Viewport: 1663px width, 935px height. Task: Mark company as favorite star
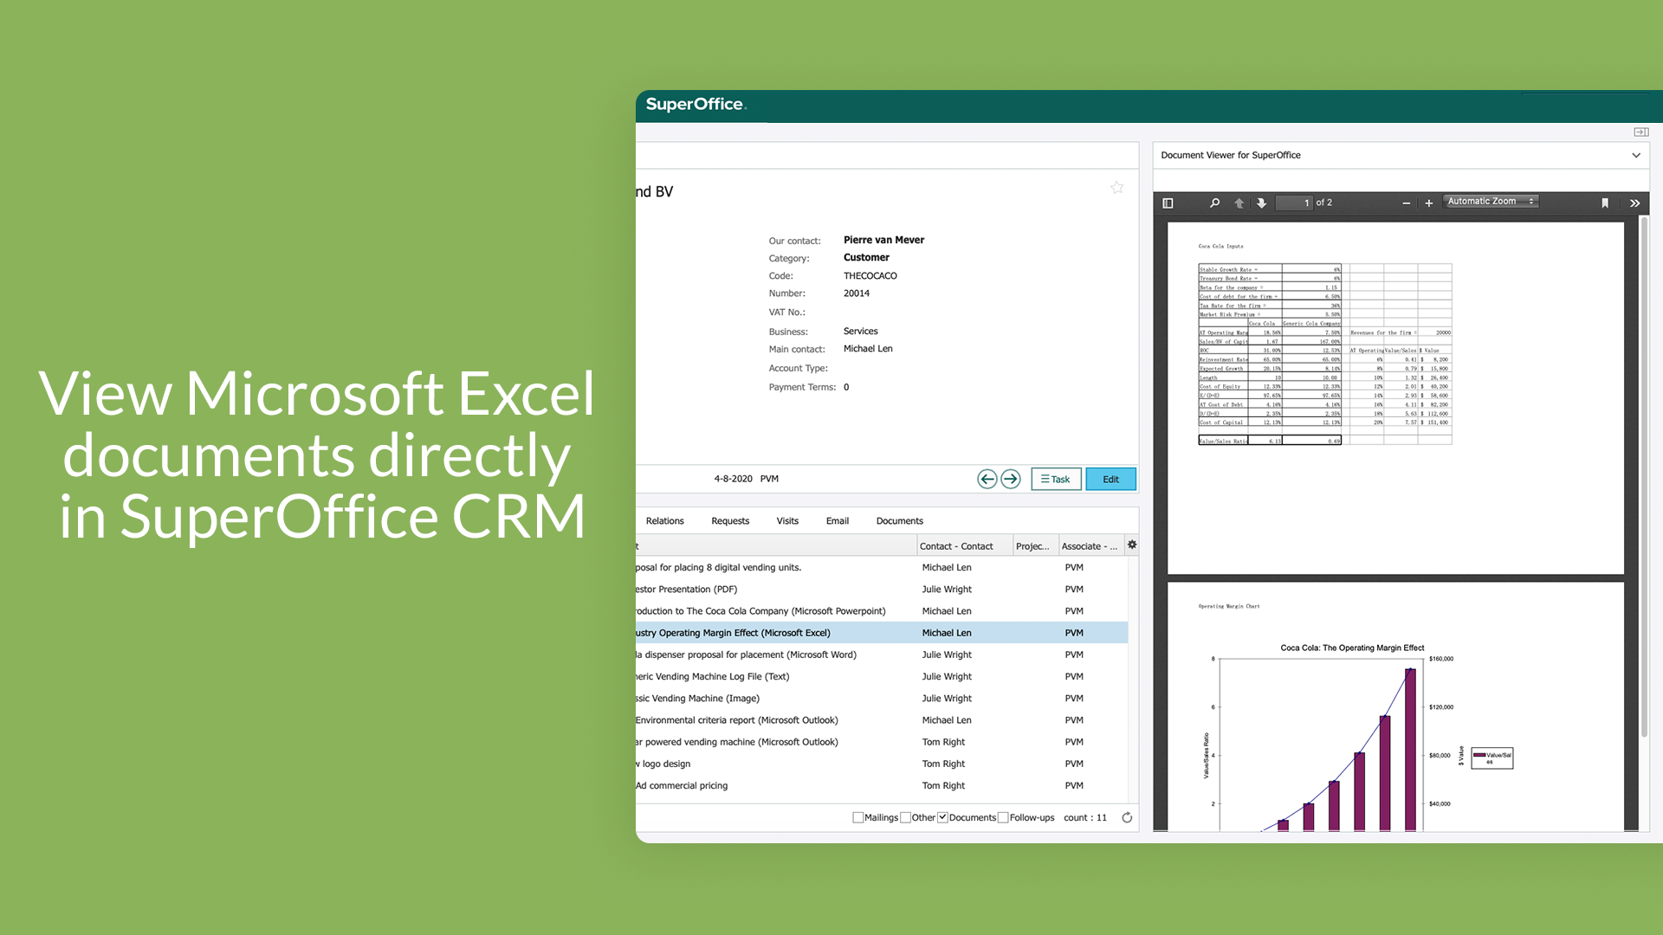(x=1117, y=187)
